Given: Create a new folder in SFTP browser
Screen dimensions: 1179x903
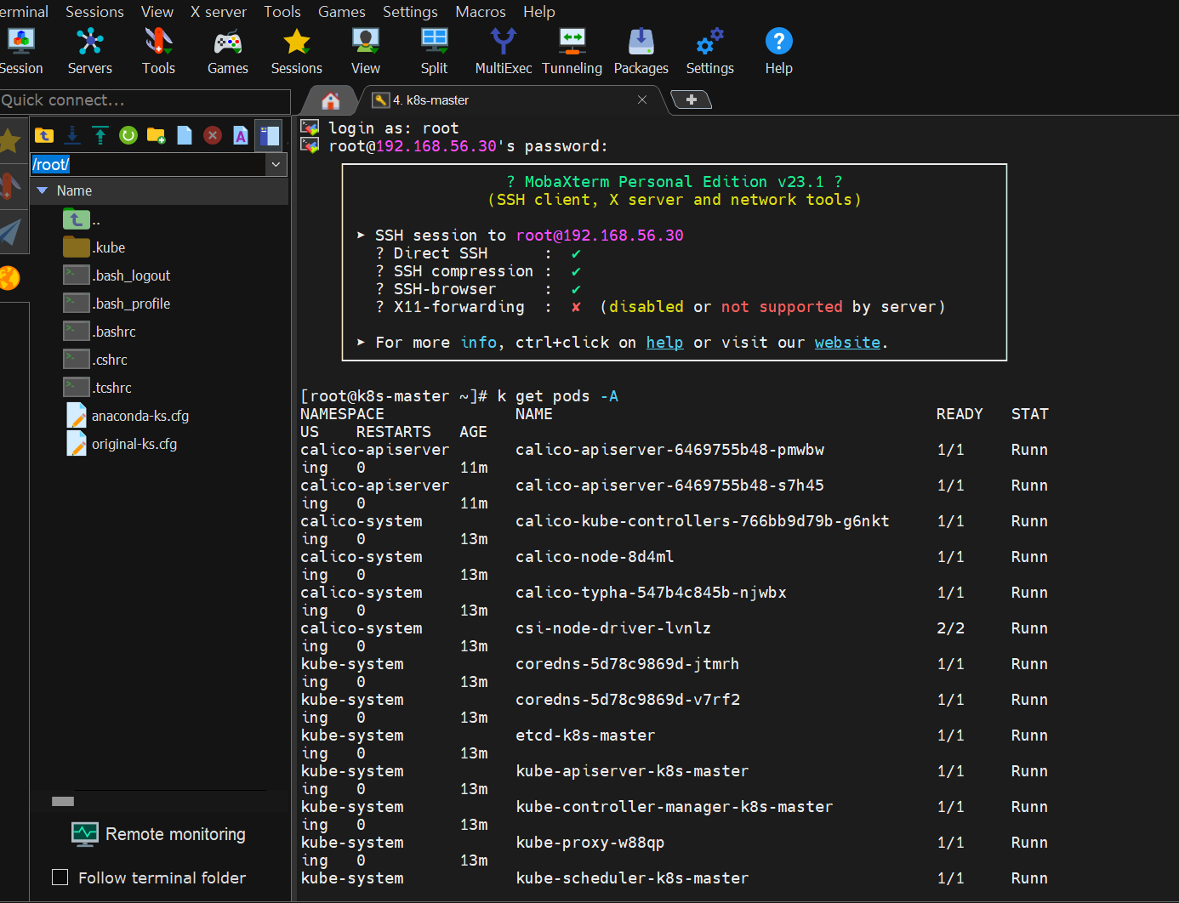Looking at the screenshot, I should click(x=157, y=135).
